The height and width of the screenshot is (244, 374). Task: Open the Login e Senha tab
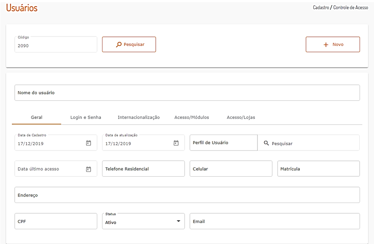click(x=86, y=117)
